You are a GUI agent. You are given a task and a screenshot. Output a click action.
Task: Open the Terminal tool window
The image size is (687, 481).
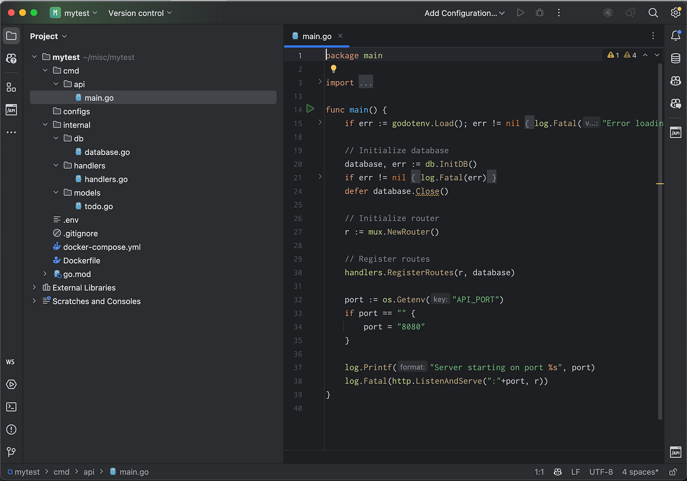tap(11, 407)
